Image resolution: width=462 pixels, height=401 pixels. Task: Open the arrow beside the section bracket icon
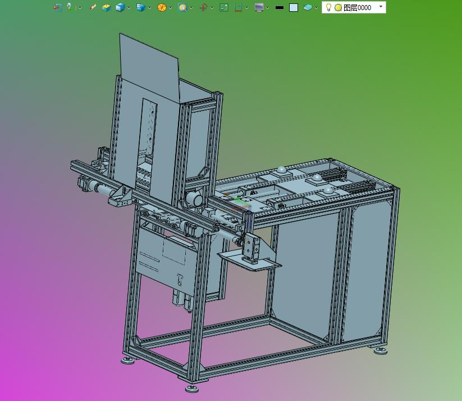coord(246,8)
